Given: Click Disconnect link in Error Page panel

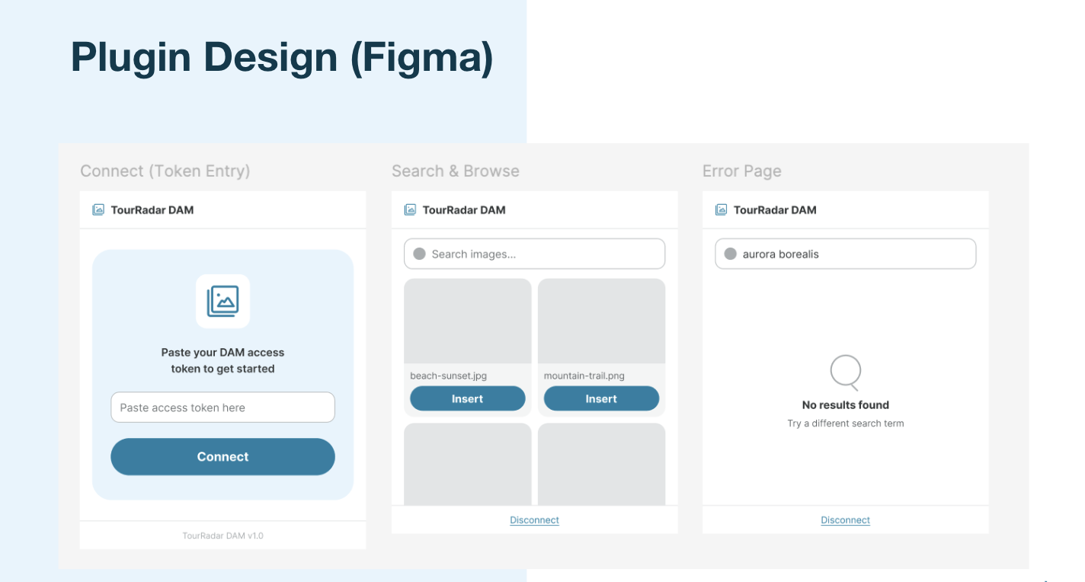Looking at the screenshot, I should 845,520.
